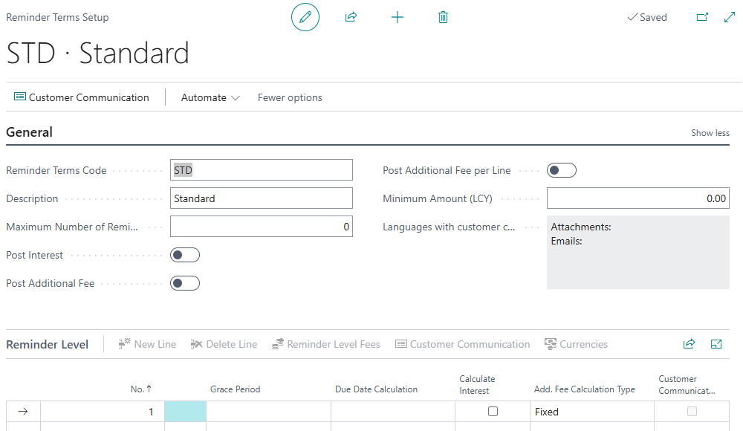Open Customer Communication in top action bar
The width and height of the screenshot is (743, 431).
click(x=82, y=97)
